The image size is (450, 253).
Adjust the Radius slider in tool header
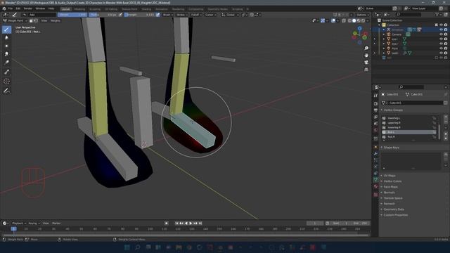(103, 15)
